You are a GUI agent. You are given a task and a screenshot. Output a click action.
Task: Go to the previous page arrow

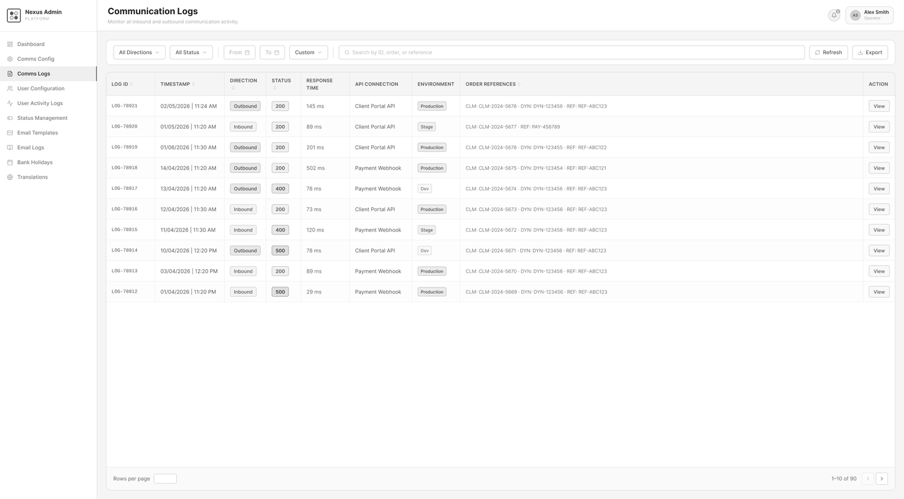click(868, 479)
